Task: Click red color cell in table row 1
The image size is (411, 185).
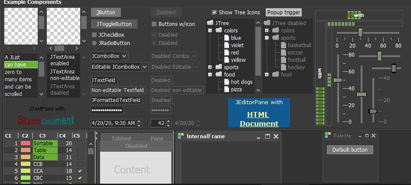Action: (26, 143)
